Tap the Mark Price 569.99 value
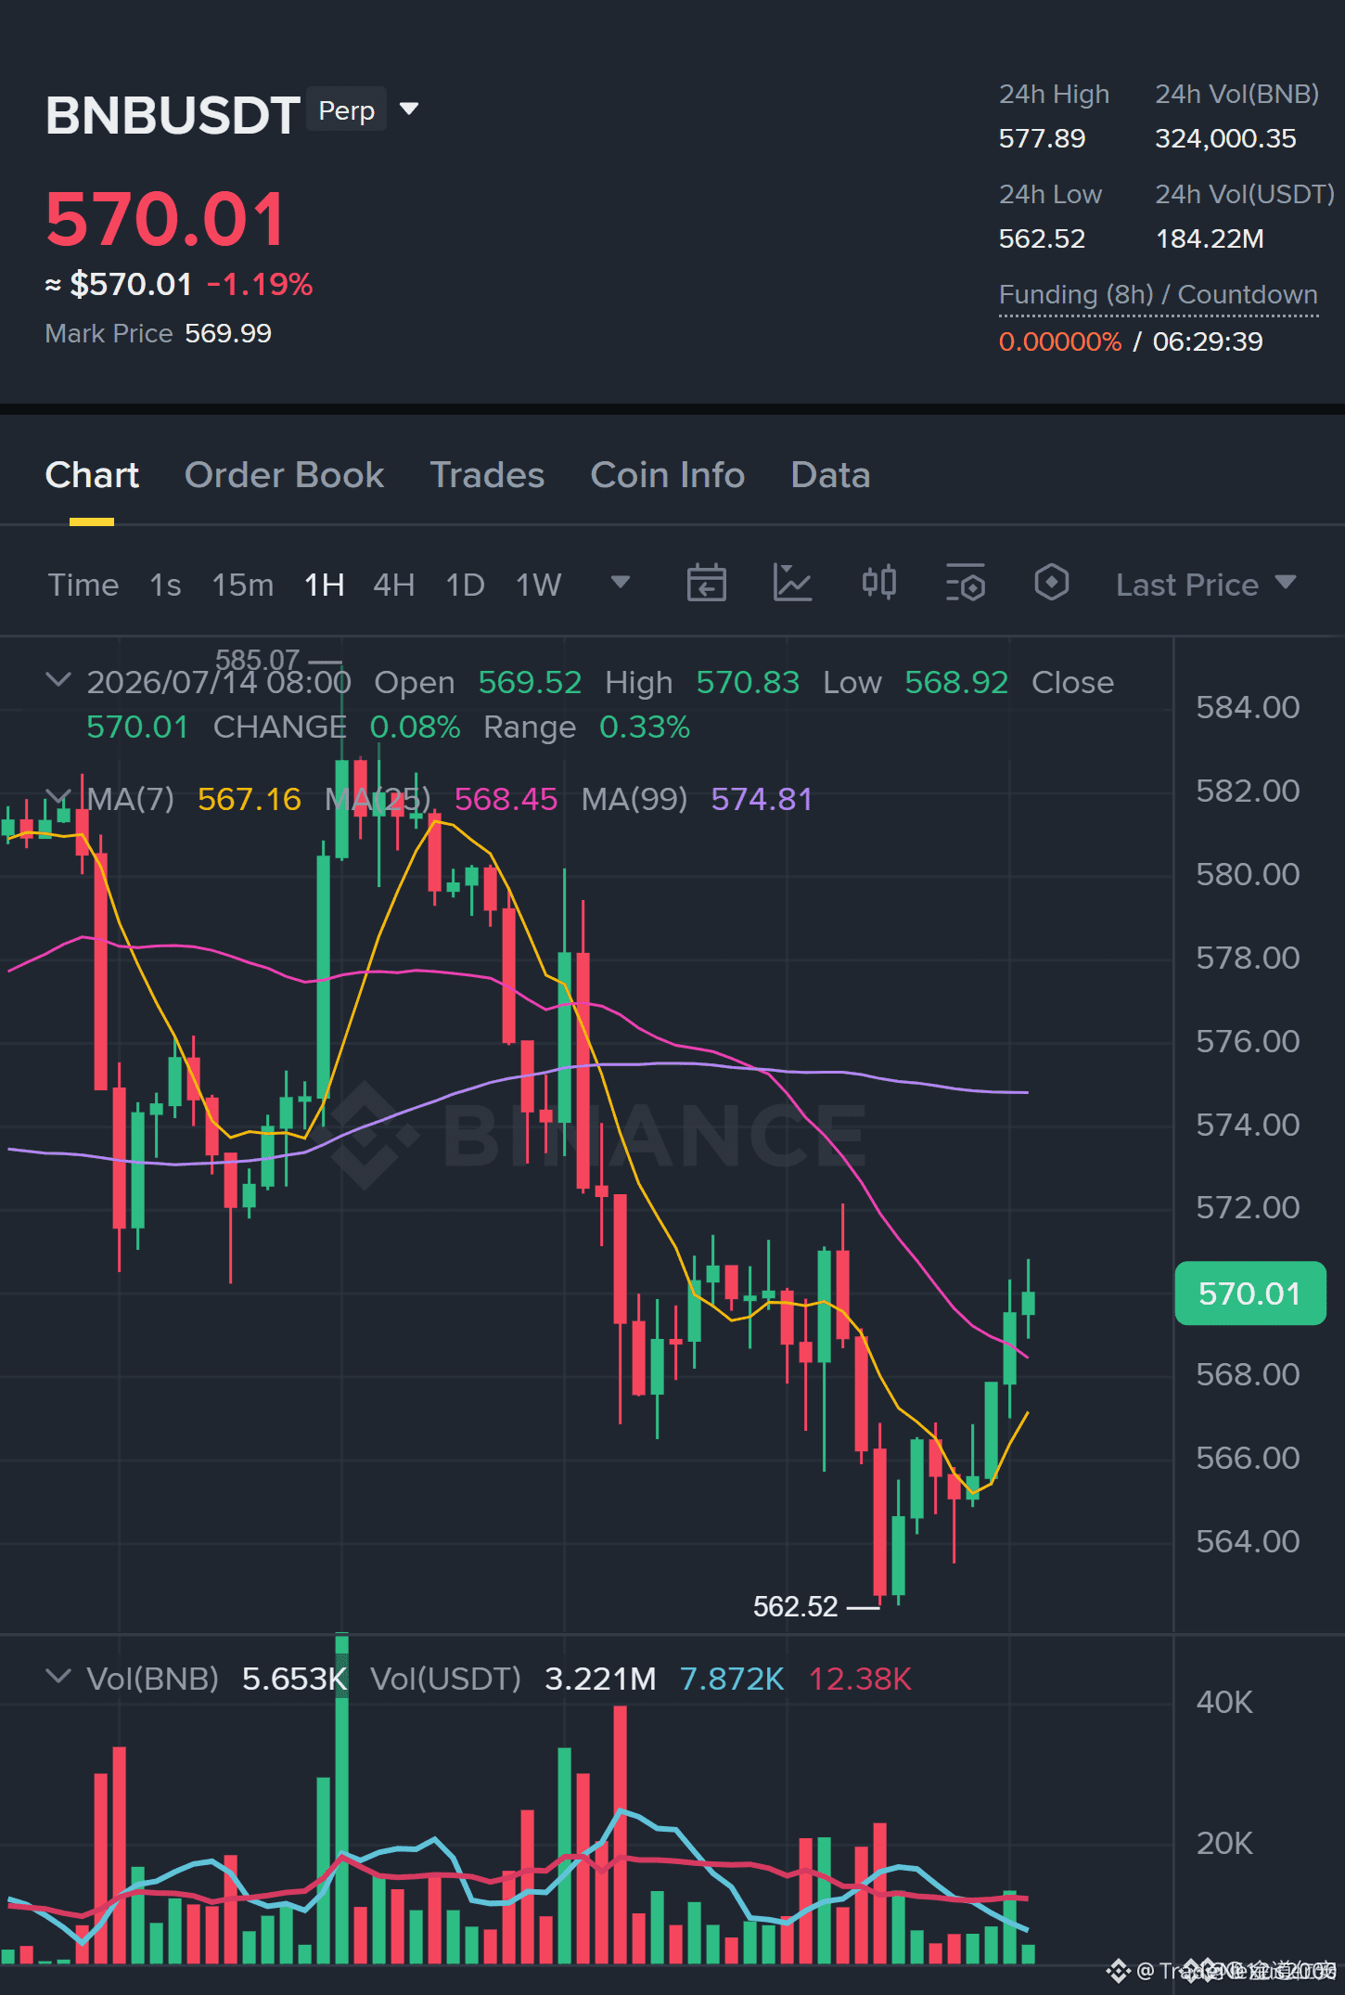The height and width of the screenshot is (1995, 1345). 228,333
